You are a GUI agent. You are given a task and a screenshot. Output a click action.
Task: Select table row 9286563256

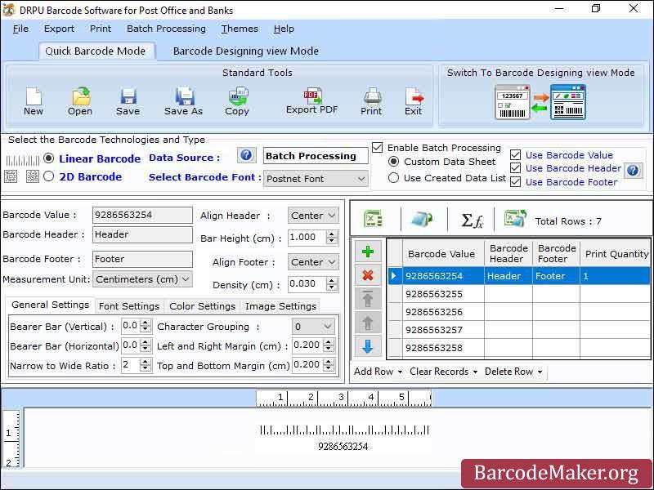(x=519, y=312)
